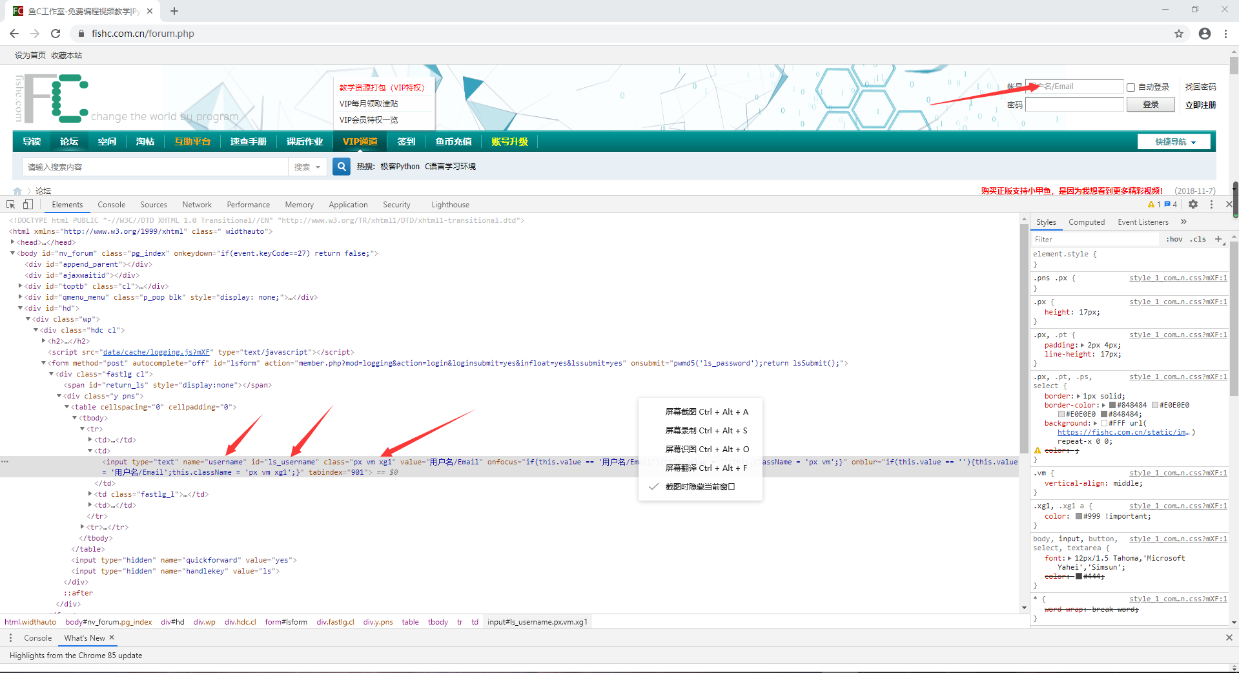The height and width of the screenshot is (673, 1239).
Task: Click the browser back arrow
Action: pyautogui.click(x=14, y=34)
